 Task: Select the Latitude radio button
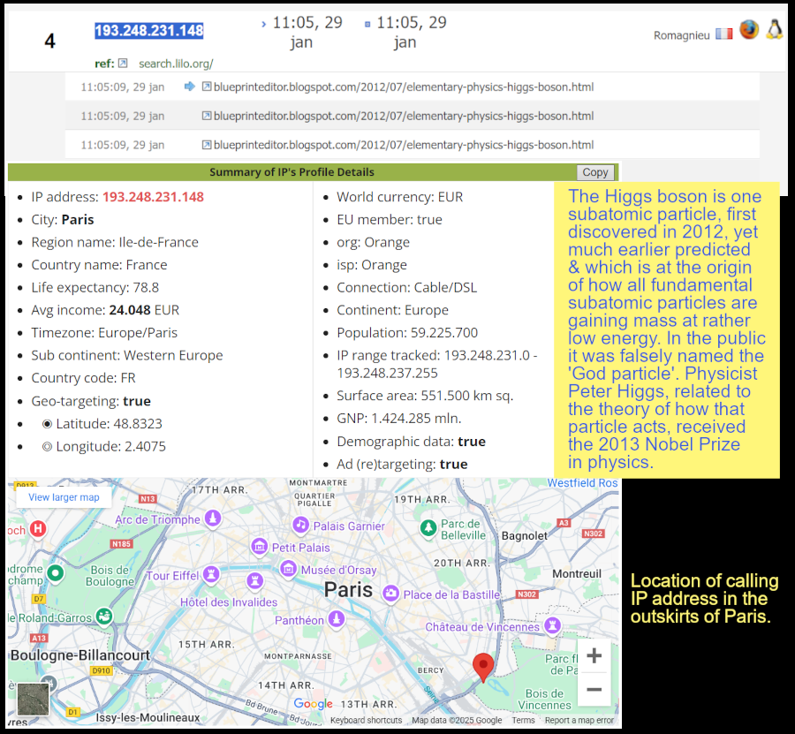point(47,424)
